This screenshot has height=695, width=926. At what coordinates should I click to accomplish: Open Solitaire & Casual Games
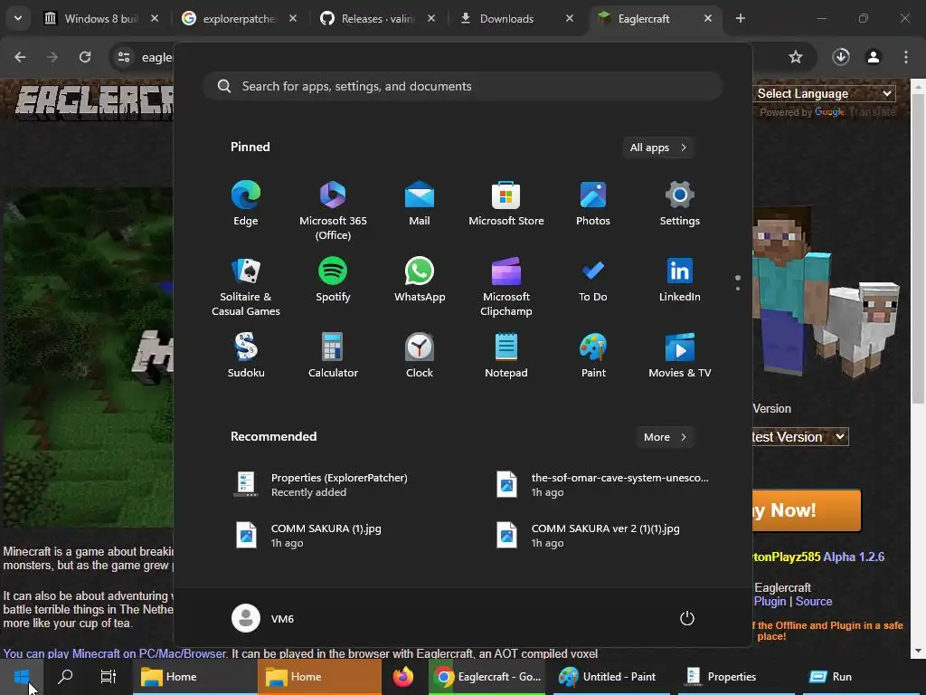pyautogui.click(x=246, y=287)
